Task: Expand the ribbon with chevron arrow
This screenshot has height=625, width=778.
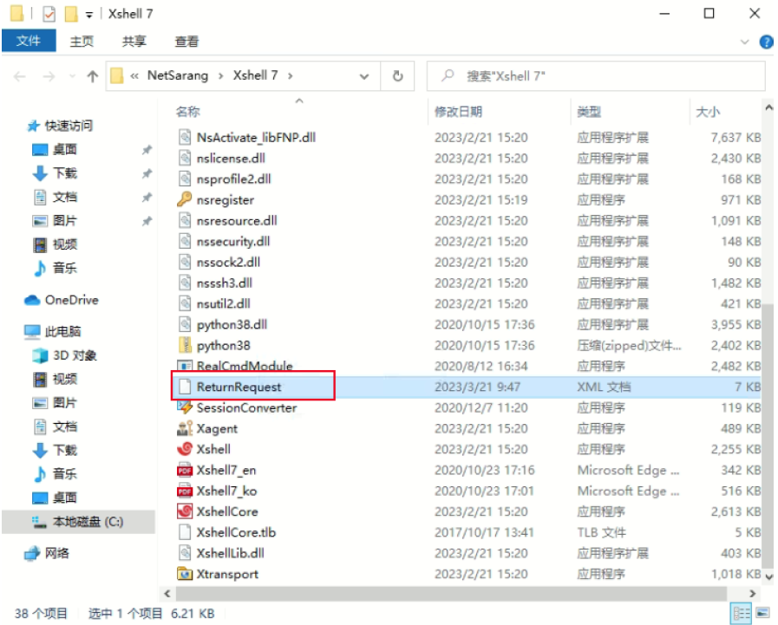Action: tap(745, 42)
